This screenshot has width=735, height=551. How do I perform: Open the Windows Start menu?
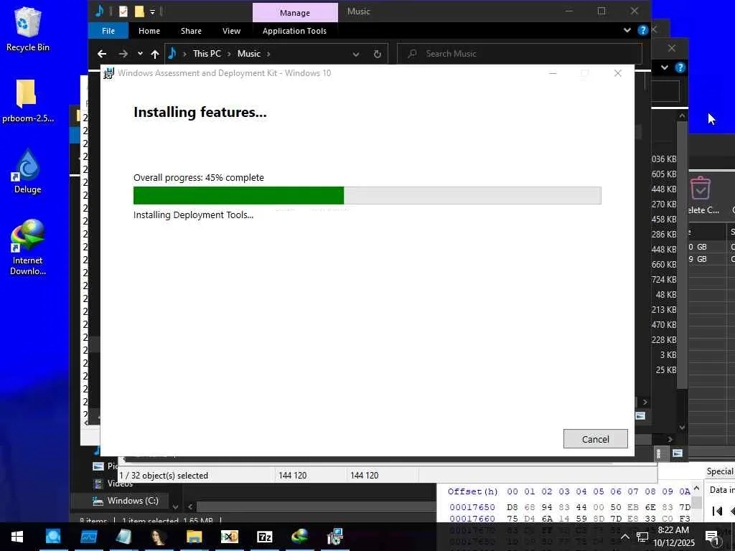17,537
